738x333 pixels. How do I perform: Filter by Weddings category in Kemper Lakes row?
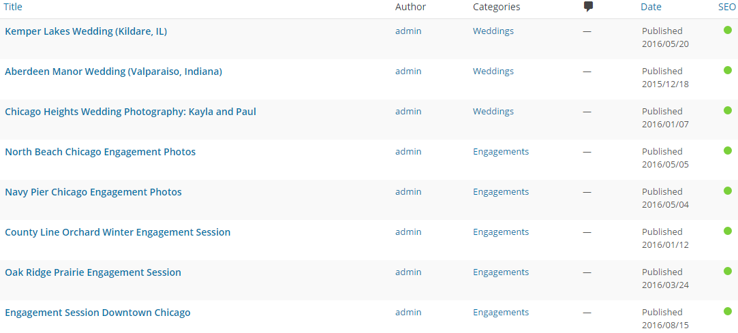(493, 31)
